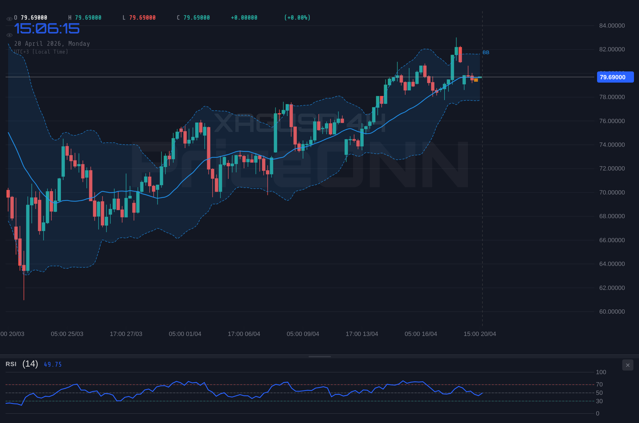Viewport: 639px width, 423px height.
Task: Click the 15:00 20/04 time axis label
Action: (x=480, y=334)
